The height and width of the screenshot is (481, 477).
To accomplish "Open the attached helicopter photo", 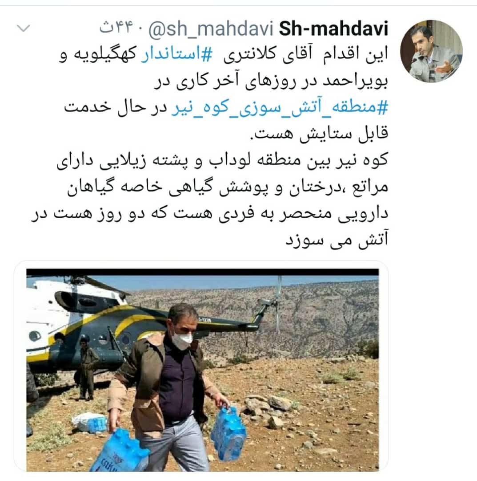I will click(202, 370).
